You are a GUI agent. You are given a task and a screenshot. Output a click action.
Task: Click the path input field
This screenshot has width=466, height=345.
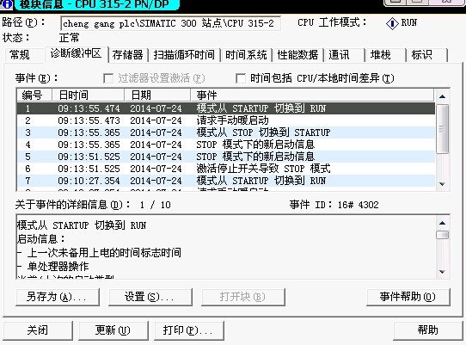pos(170,23)
